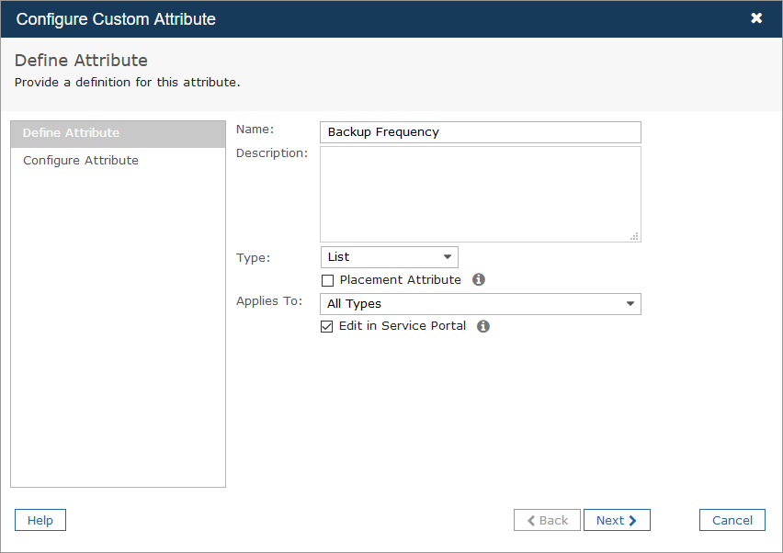Click the info icon beside Placement Attribute
This screenshot has width=783, height=553.
tap(479, 279)
